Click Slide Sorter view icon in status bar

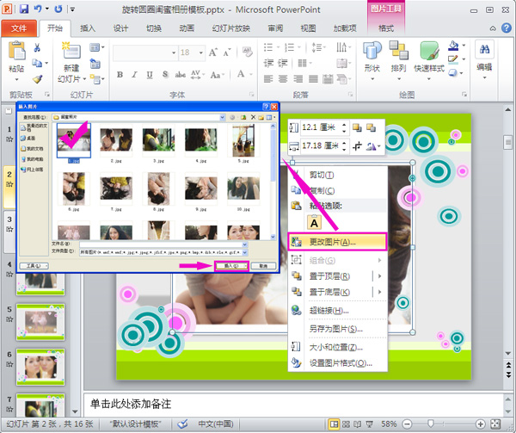tap(346, 424)
